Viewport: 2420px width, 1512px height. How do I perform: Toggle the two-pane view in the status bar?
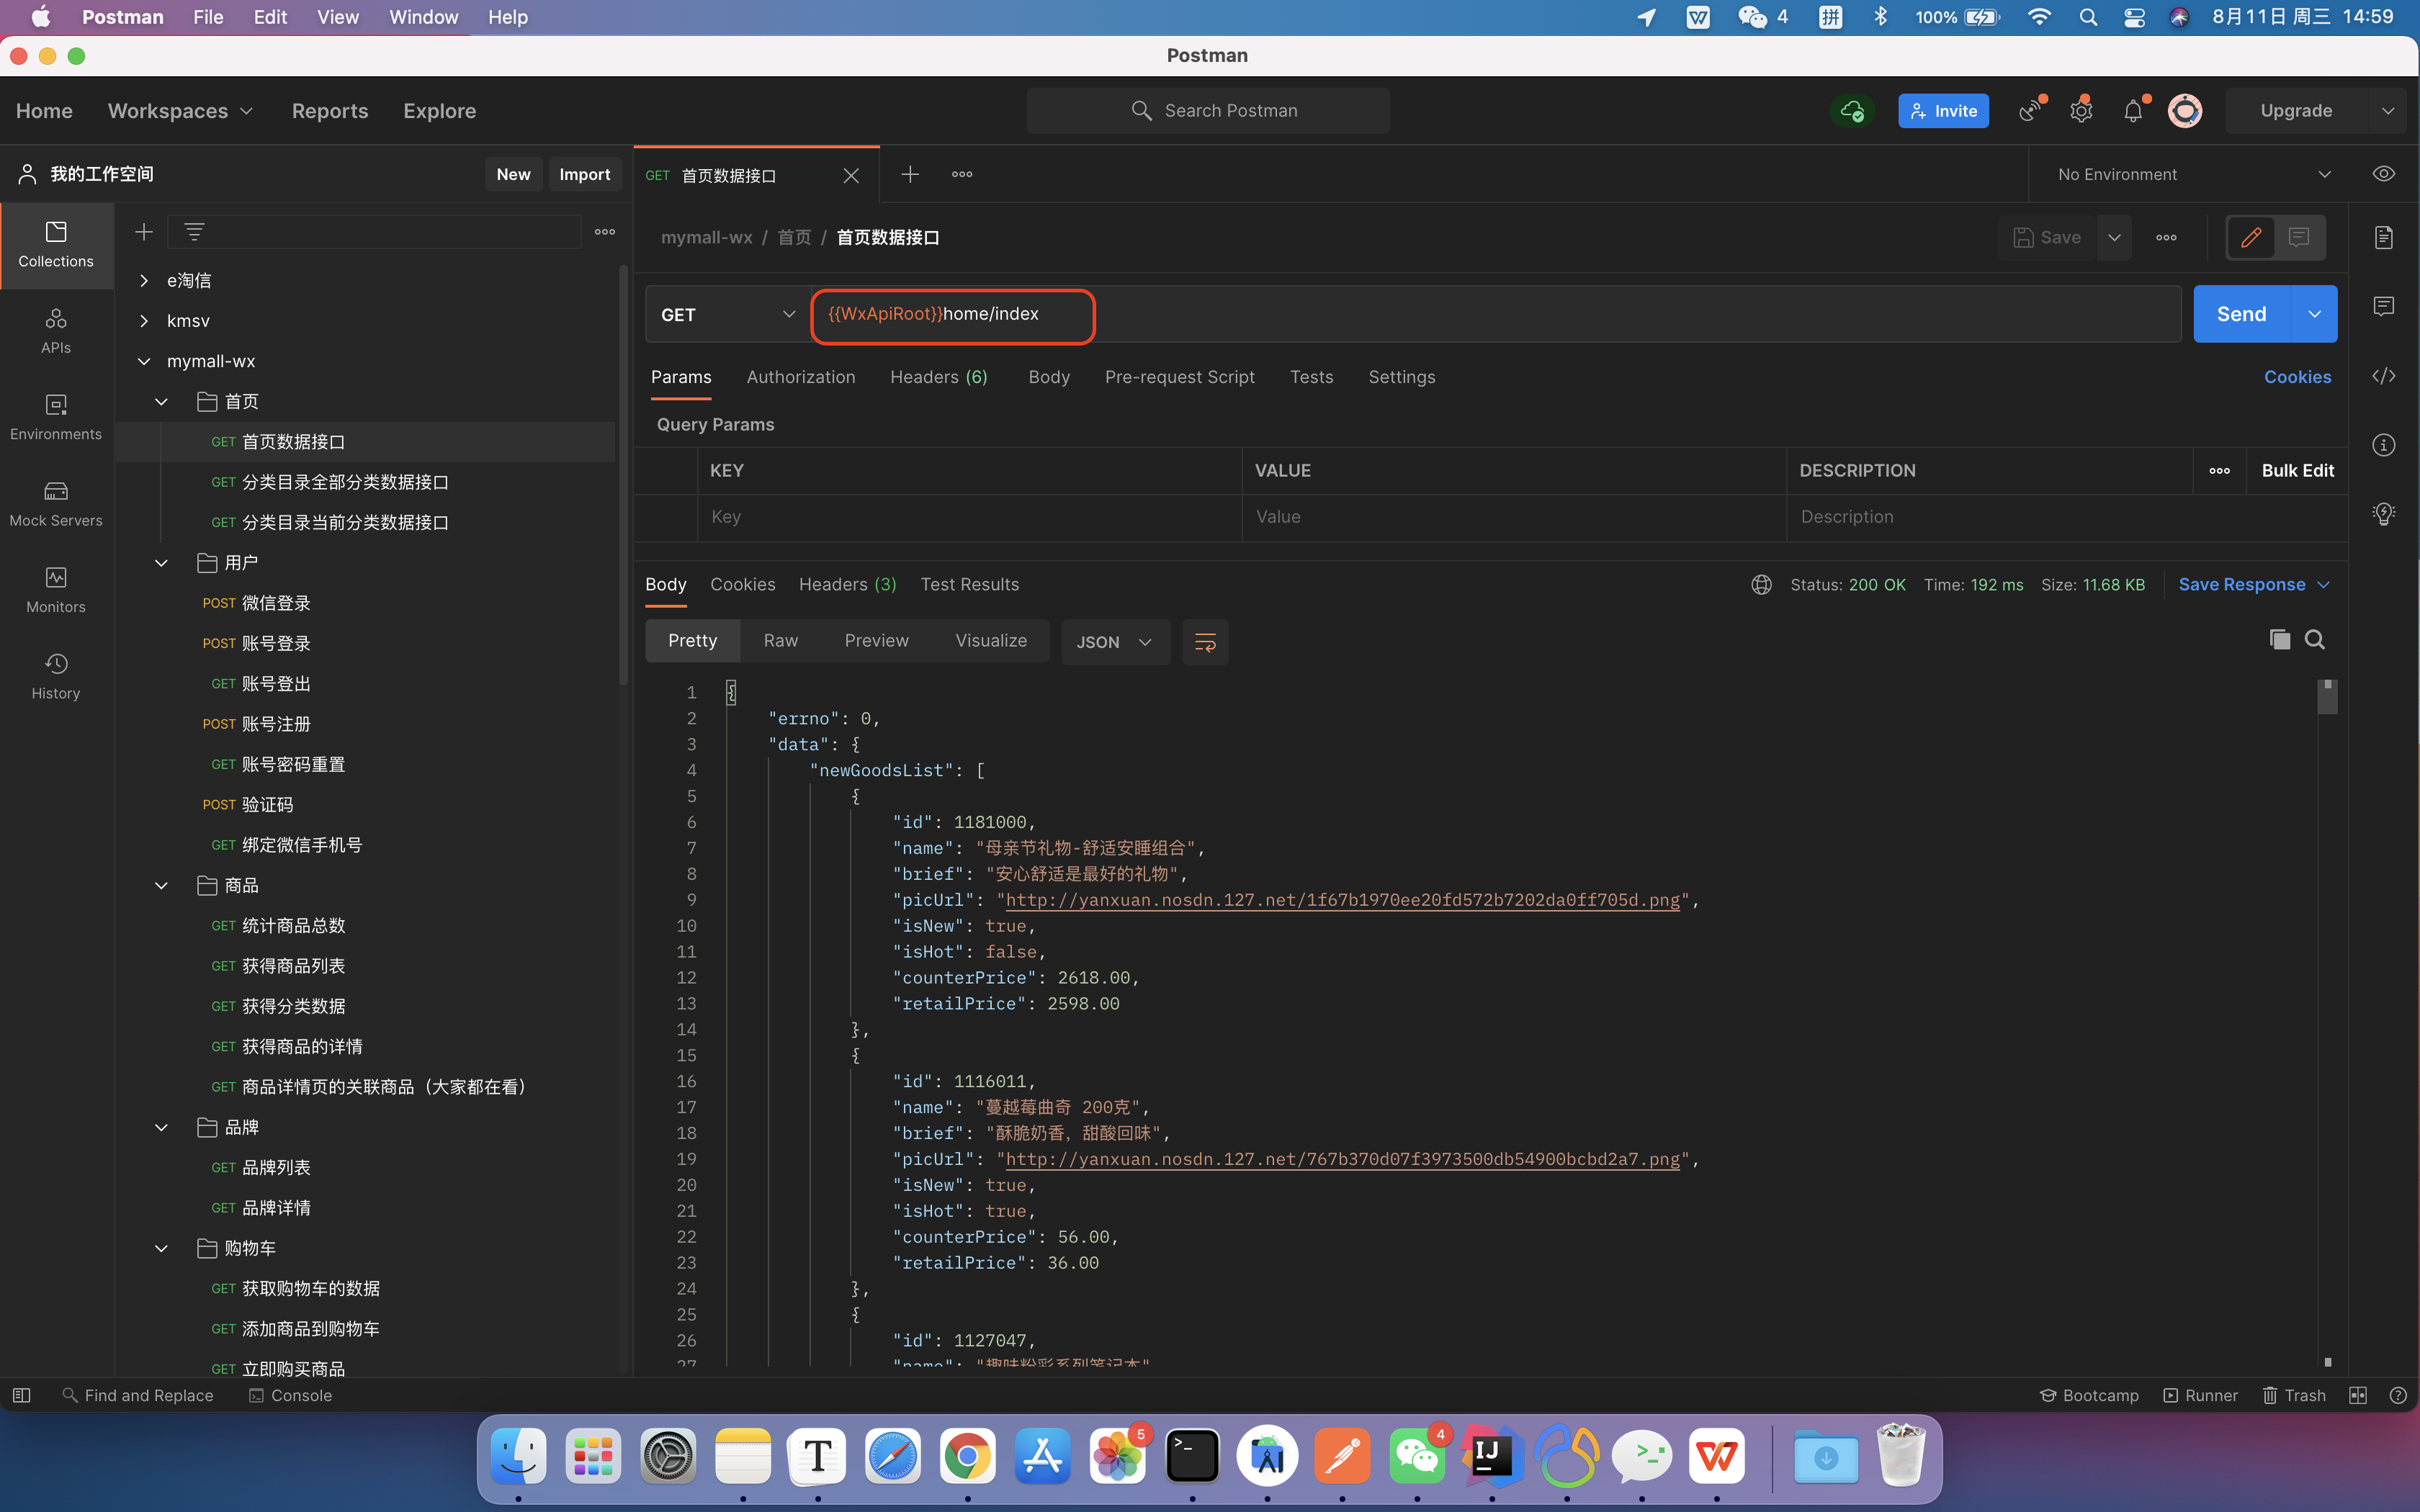pyautogui.click(x=2358, y=1395)
